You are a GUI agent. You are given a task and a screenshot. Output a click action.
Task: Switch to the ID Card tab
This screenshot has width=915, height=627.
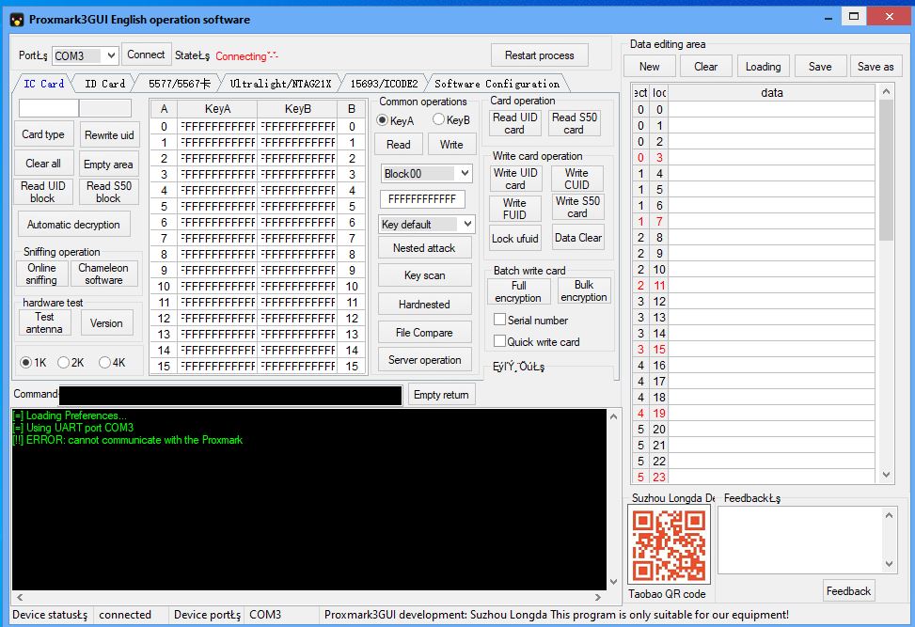click(x=104, y=84)
